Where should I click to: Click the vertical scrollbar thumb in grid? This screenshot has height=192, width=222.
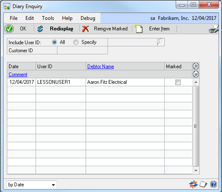tap(196, 126)
